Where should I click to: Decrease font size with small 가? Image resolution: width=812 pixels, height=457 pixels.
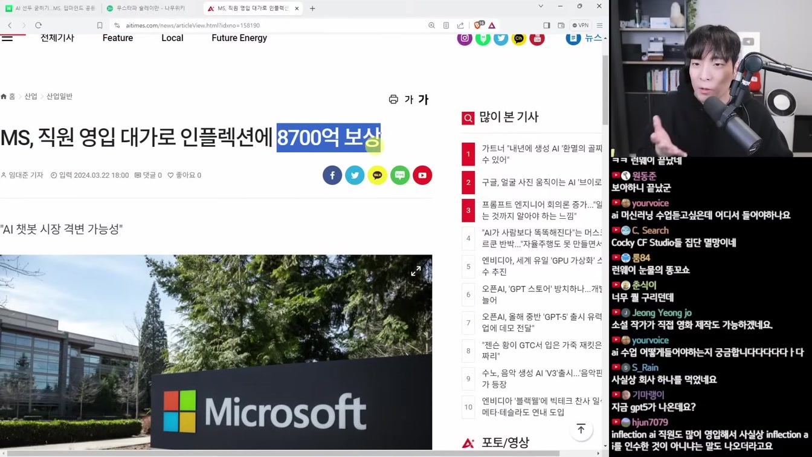(408, 100)
